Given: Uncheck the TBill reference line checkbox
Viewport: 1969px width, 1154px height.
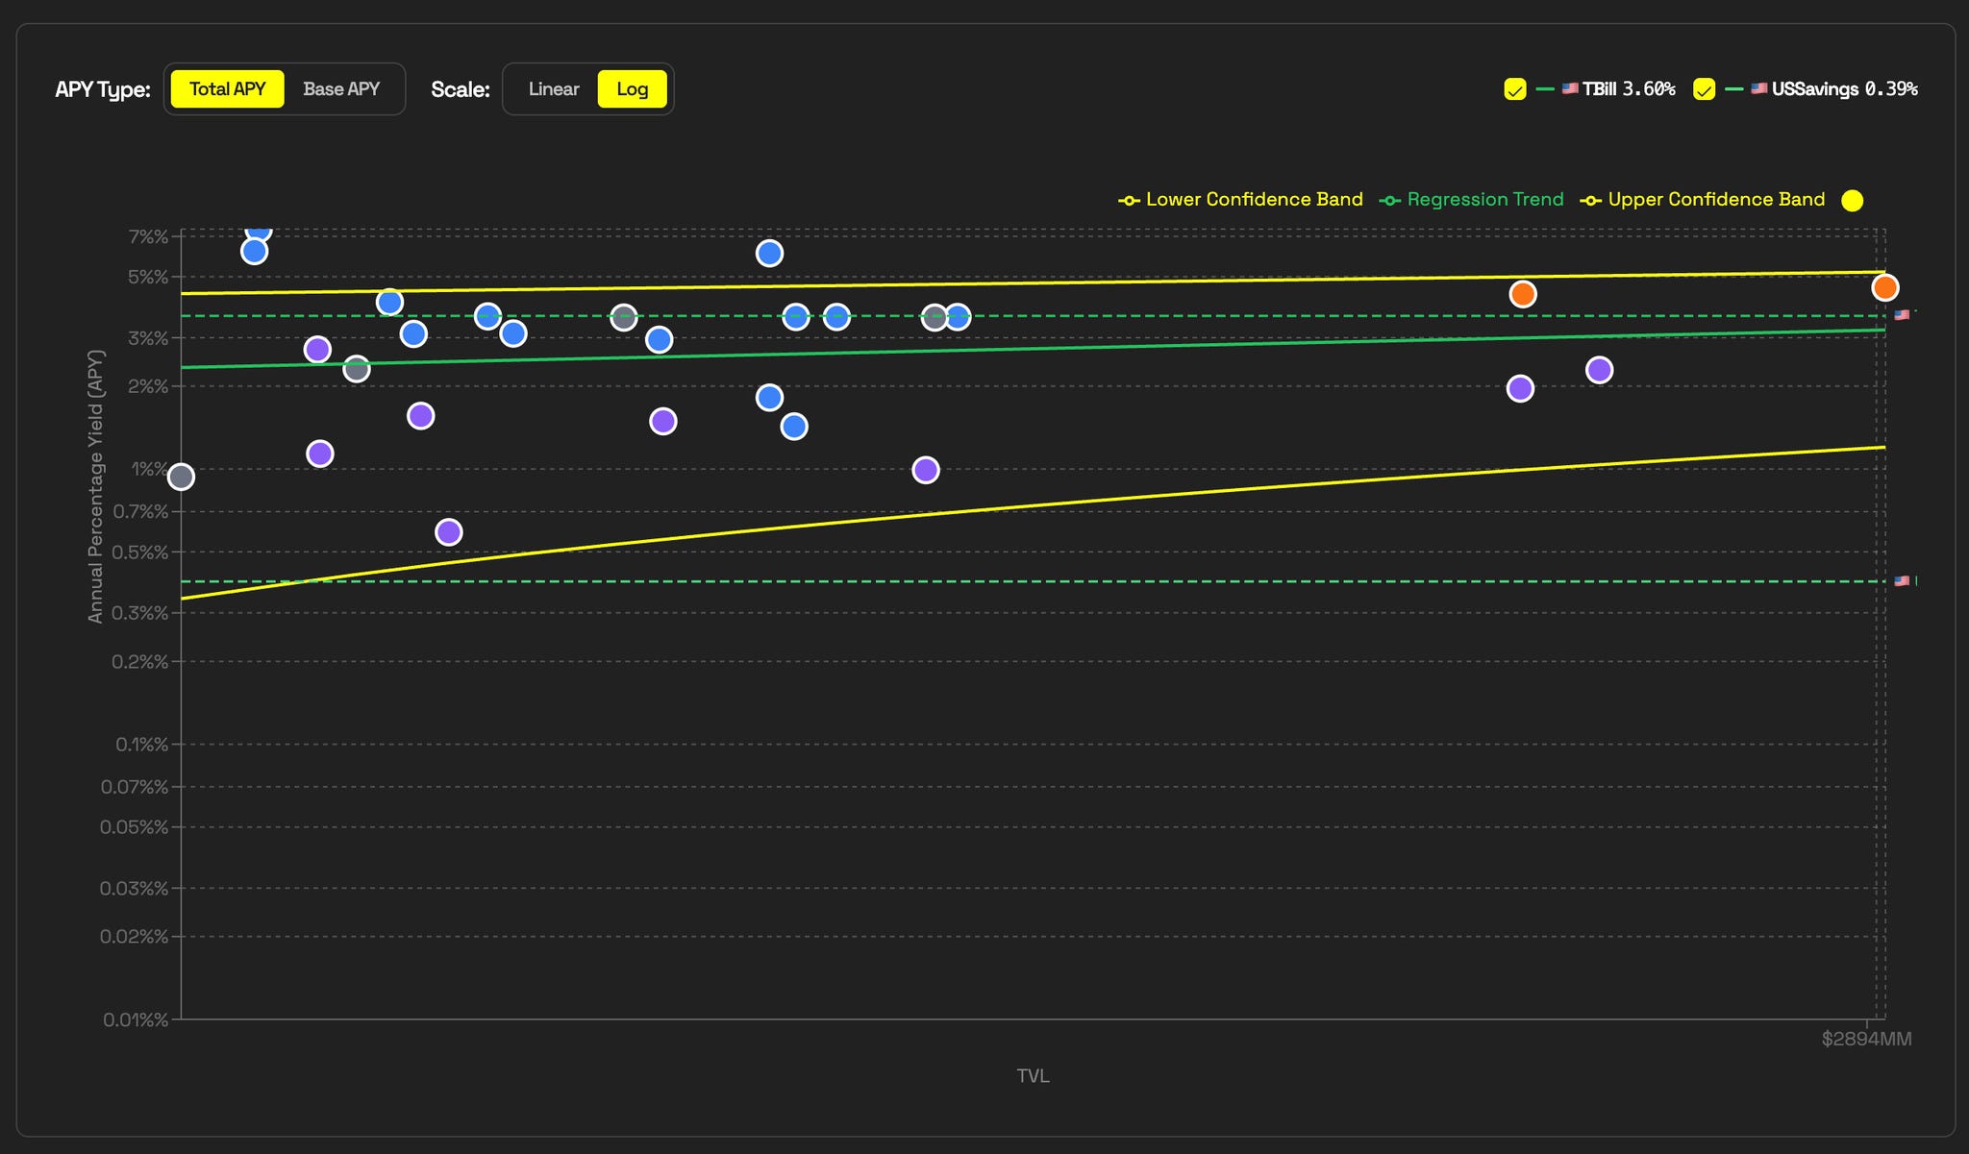Looking at the screenshot, I should coord(1514,89).
